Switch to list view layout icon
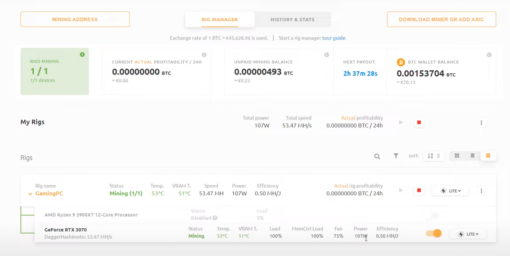Viewport: 510px width, 256px height. 473,156
